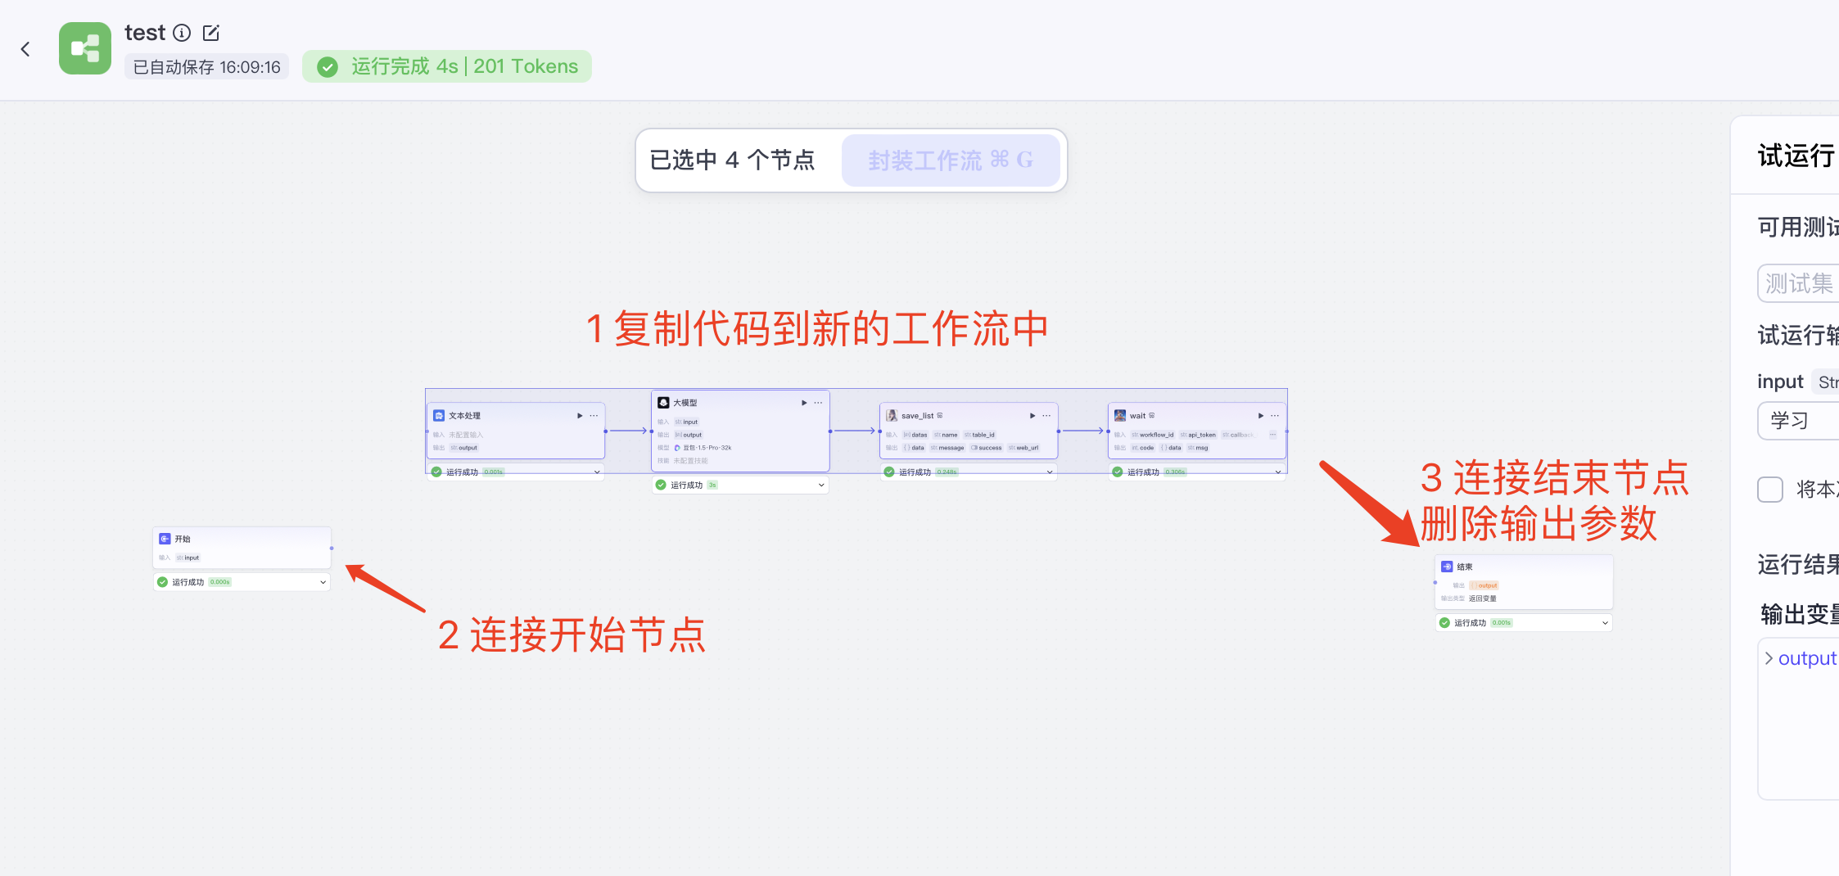Select the save_list node avatar icon
The width and height of the screenshot is (1839, 876).
pyautogui.click(x=892, y=416)
